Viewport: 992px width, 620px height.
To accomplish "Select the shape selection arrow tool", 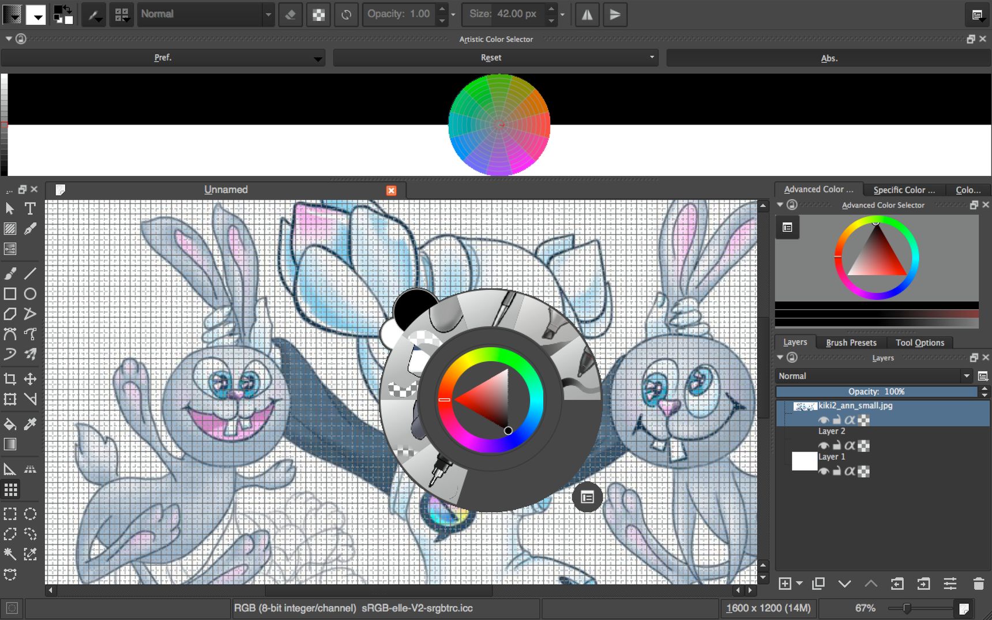I will point(10,208).
